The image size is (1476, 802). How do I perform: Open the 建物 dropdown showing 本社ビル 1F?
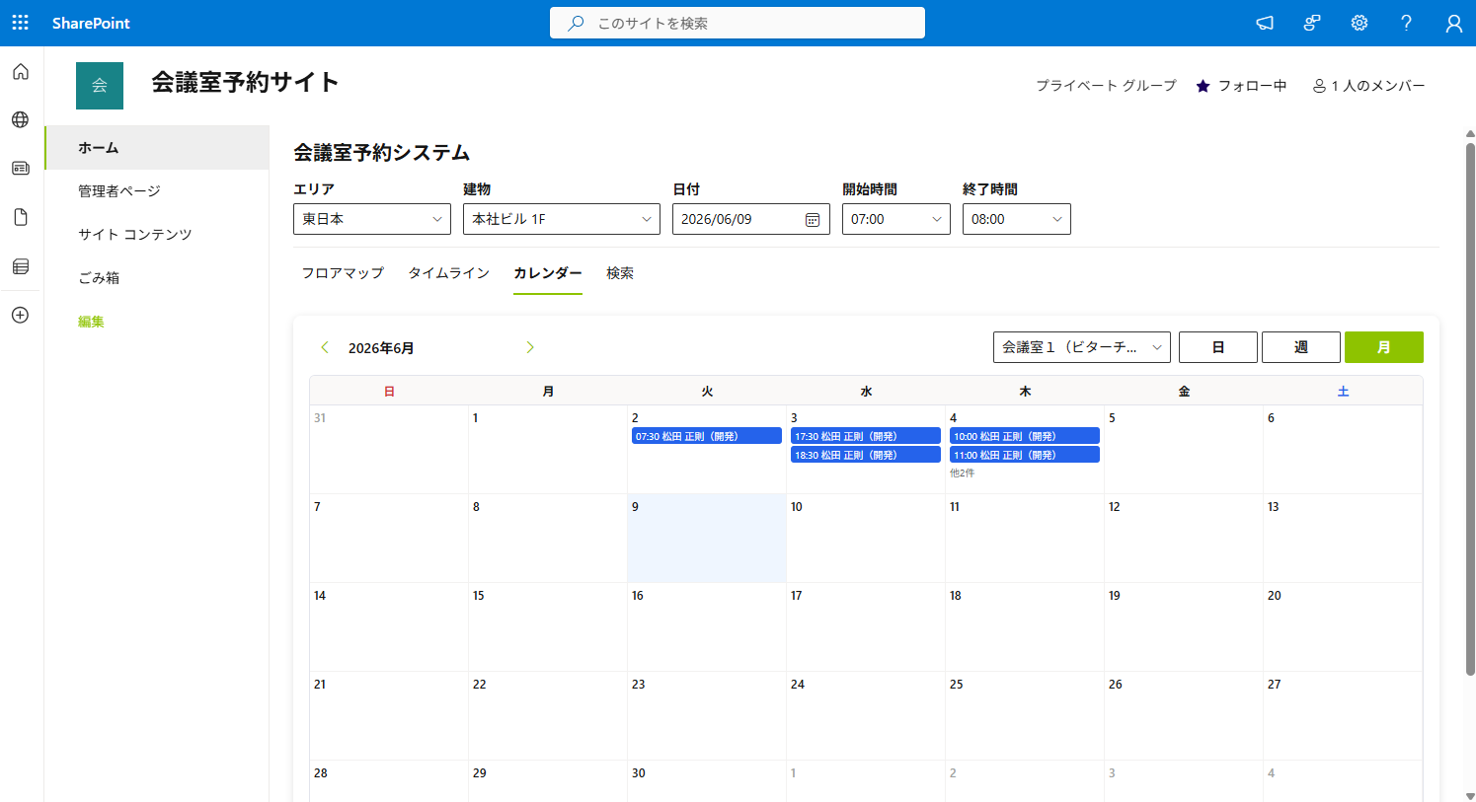pos(562,219)
